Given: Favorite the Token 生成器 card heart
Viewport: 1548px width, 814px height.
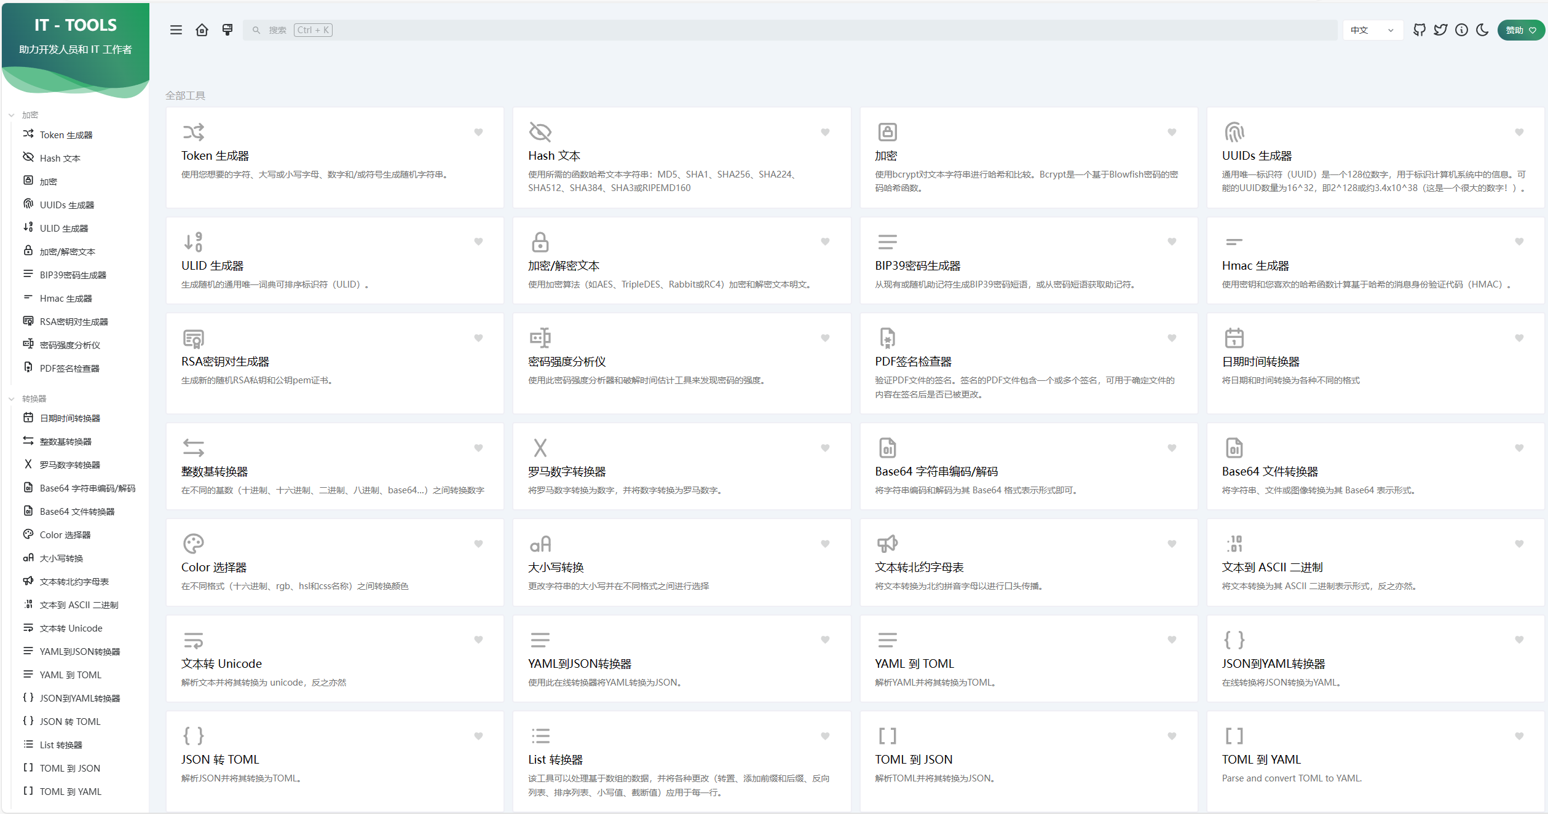Looking at the screenshot, I should coord(478,132).
